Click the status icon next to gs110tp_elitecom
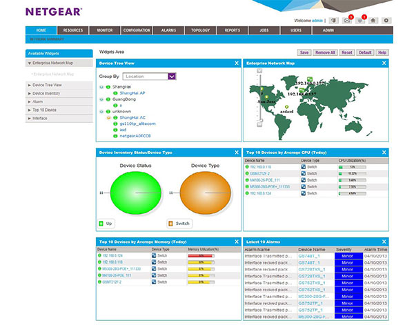The height and width of the screenshot is (325, 414). 115,124
